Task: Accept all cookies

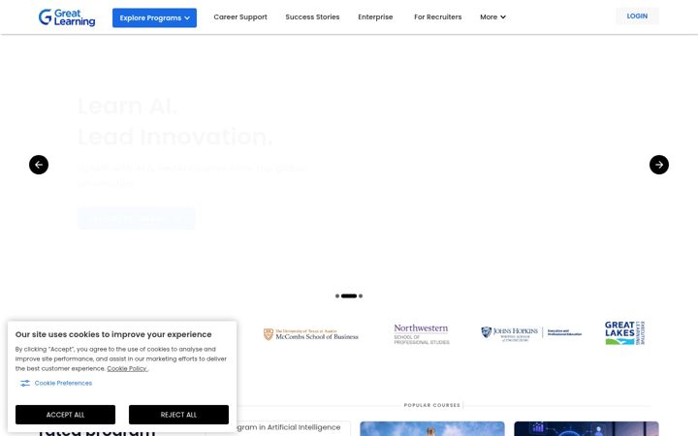Action: 66,415
